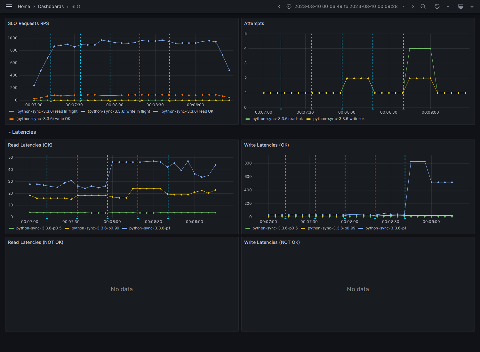480x352 pixels.
Task: Toggle p0.99 series in Write Latencies legend
Action: coord(332,228)
